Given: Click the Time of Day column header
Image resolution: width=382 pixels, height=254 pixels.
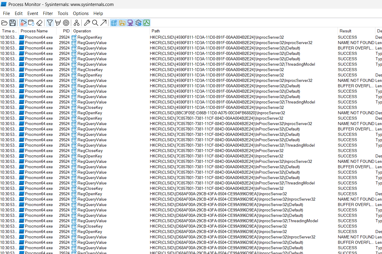Looking at the screenshot, I should coord(9,31).
